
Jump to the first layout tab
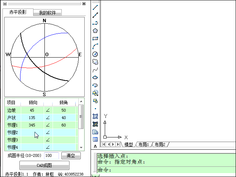tap(104, 144)
